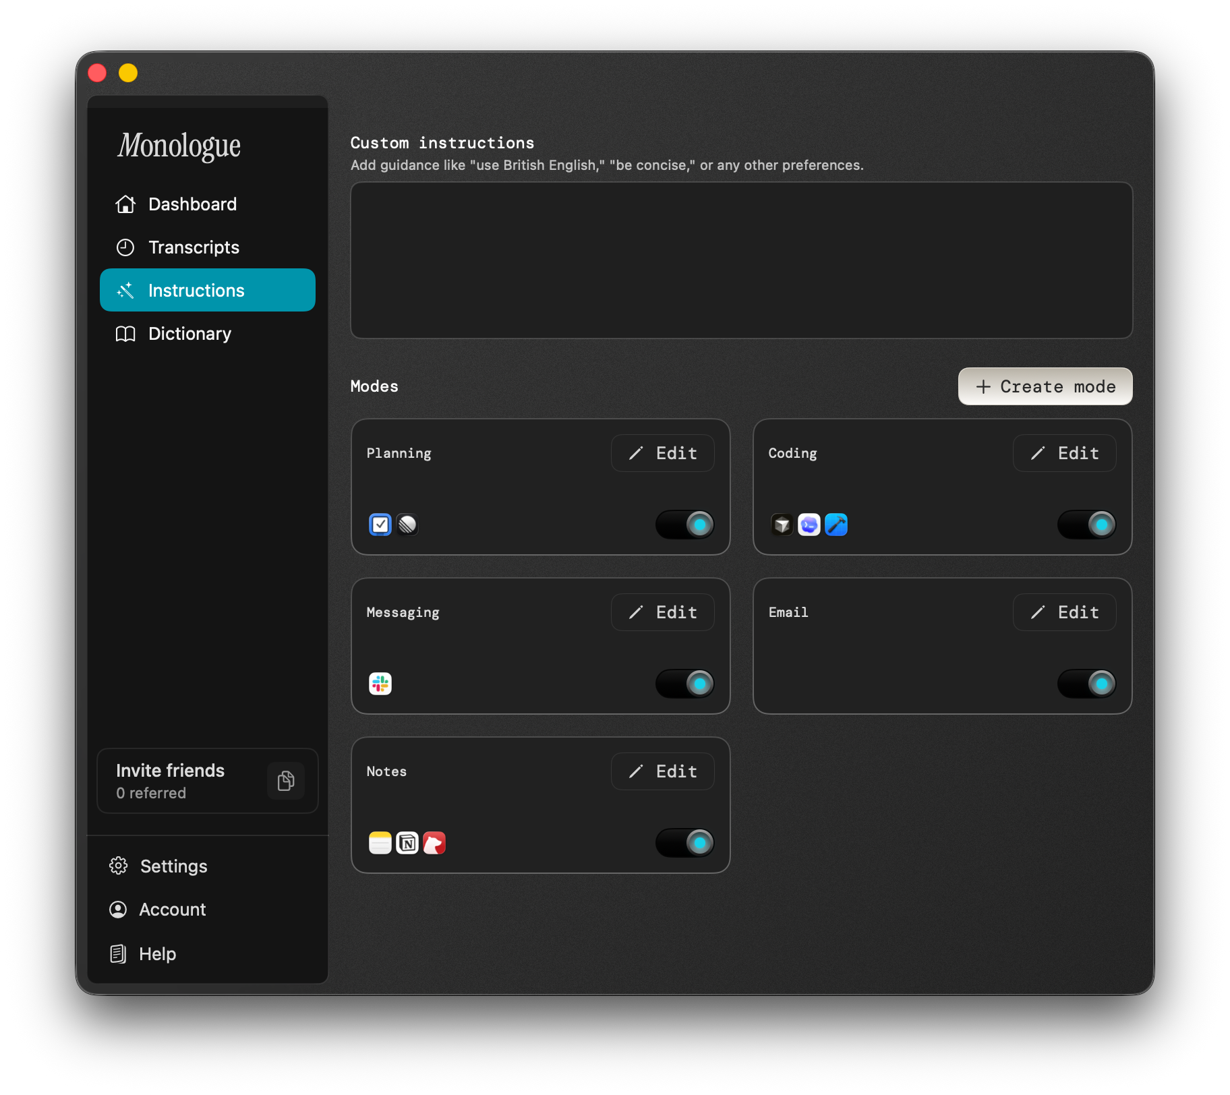Click the Slack icon in Messaging mode
Screen dimensions: 1230x1095
(x=380, y=684)
